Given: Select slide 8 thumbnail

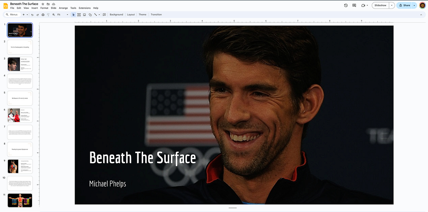Looking at the screenshot, I should coord(20,149).
